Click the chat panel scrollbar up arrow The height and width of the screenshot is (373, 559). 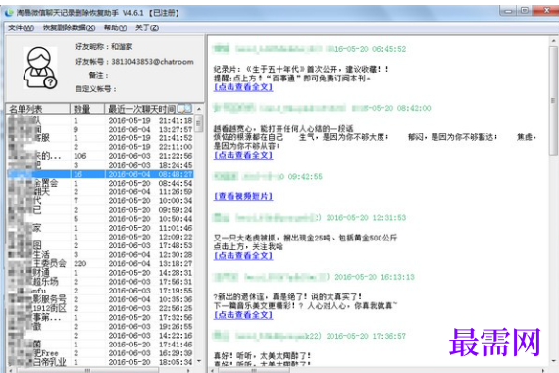pyautogui.click(x=553, y=41)
